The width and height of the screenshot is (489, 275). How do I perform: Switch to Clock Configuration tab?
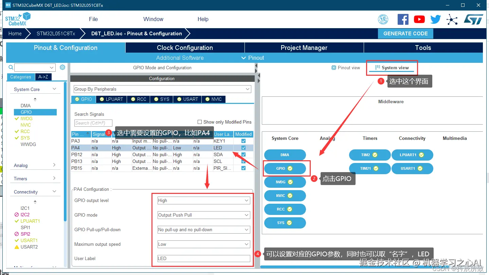coord(185,48)
